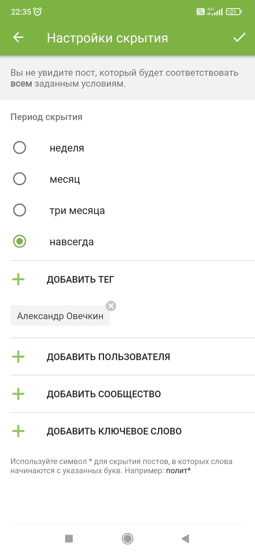This screenshot has height=554, width=255.
Task: Click the plus icon beside ДОБАВИТЬ ТЕГ
Action: pos(18,280)
